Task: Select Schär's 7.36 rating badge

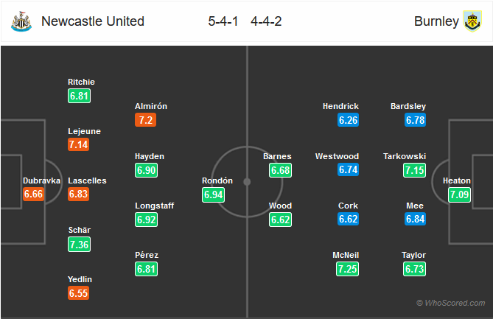Action: tap(80, 244)
